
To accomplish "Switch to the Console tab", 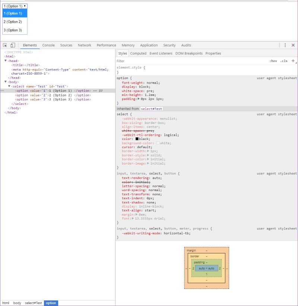I will [x=49, y=45].
